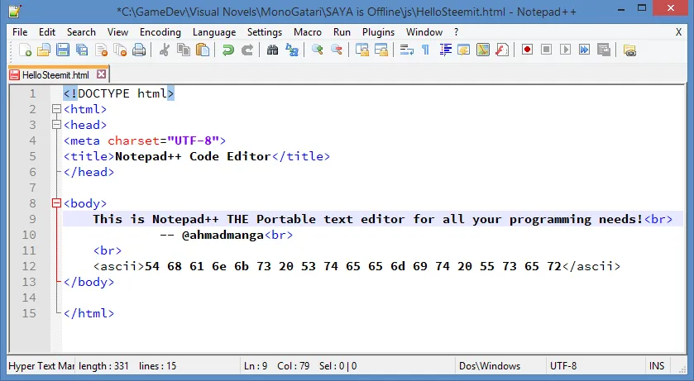Open the Encoding menu
Screen dimensions: 694x381
pos(160,32)
